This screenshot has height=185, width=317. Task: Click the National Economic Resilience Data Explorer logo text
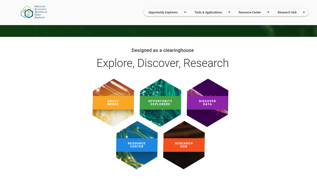41,12
